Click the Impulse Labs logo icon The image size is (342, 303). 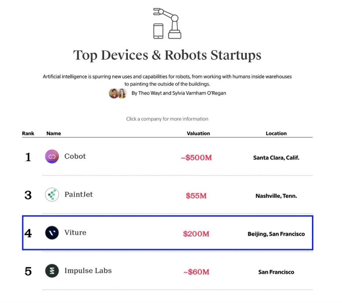click(x=52, y=271)
